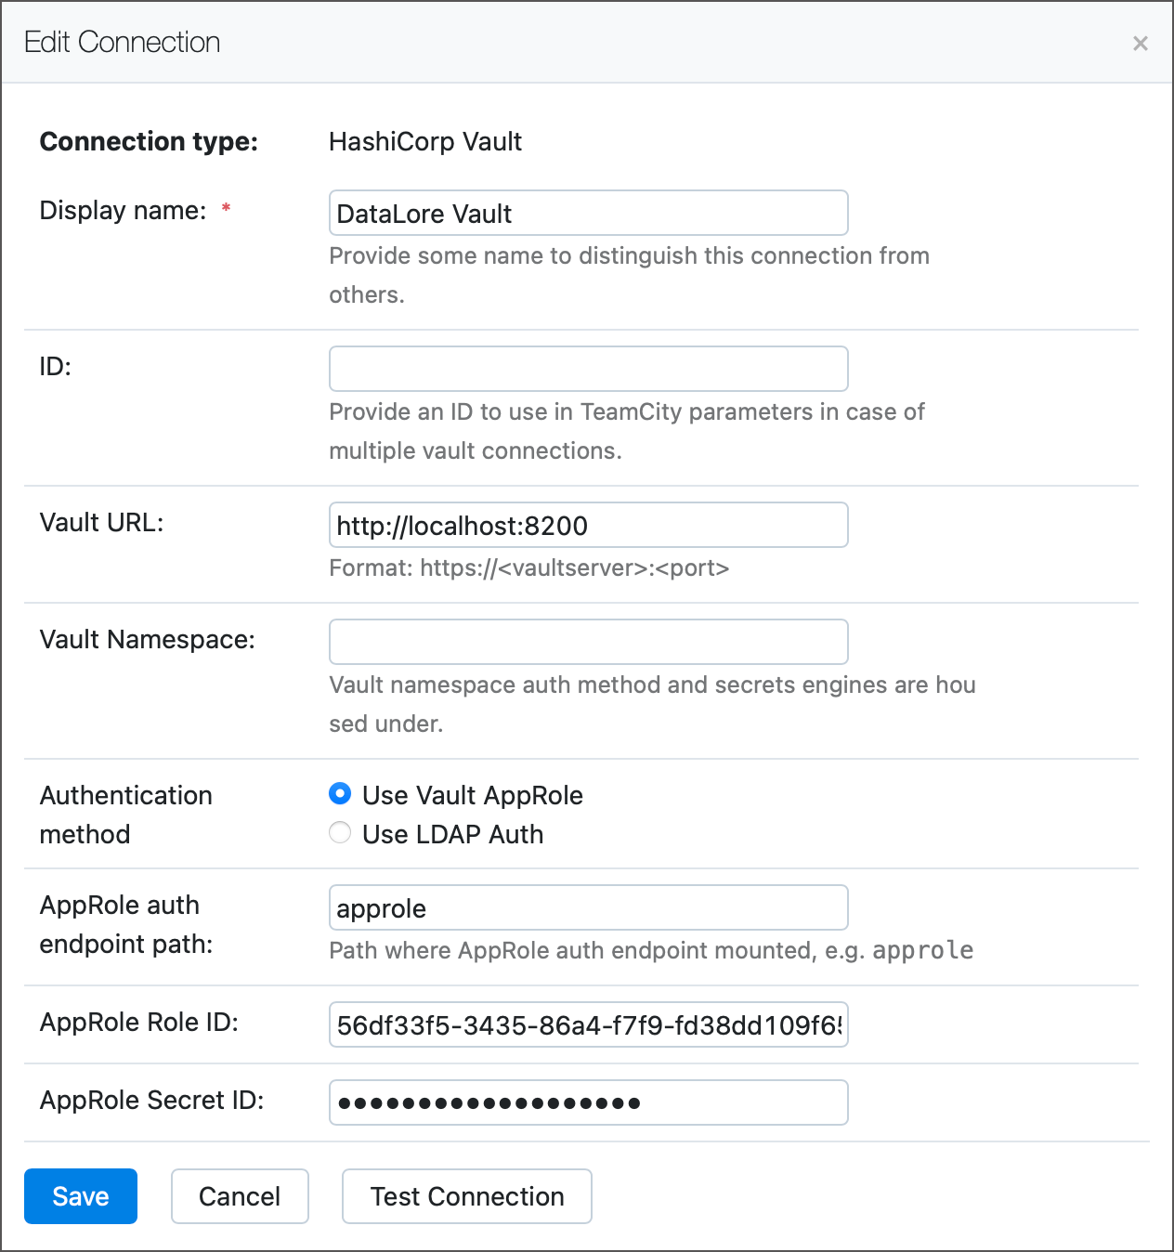This screenshot has width=1174, height=1252.
Task: Switch authentication to Use LDAP Auth
Action: [340, 832]
